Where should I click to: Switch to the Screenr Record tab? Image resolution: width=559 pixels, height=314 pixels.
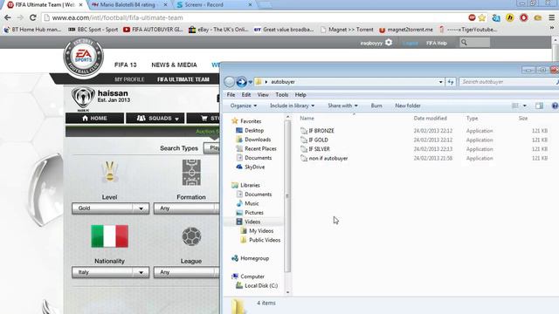point(214,5)
